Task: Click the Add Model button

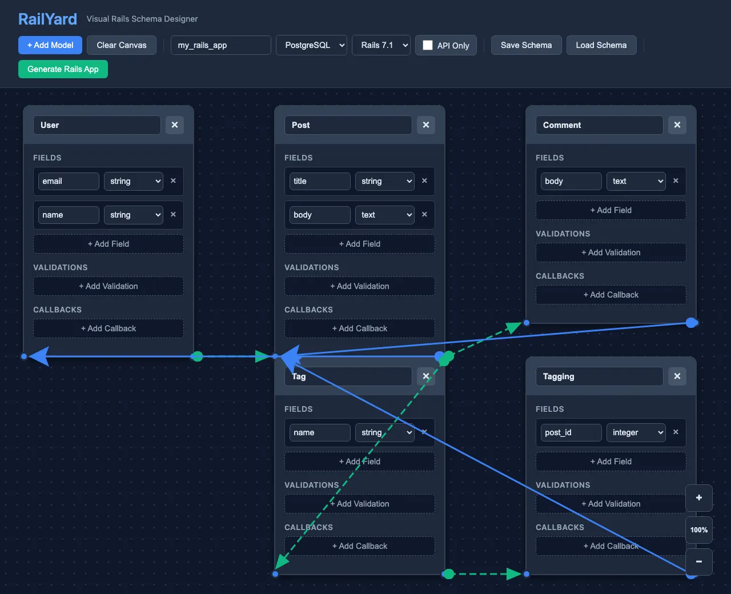Action: [x=50, y=45]
